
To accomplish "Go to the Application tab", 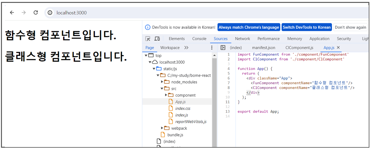I will pyautogui.click(x=319, y=39).
